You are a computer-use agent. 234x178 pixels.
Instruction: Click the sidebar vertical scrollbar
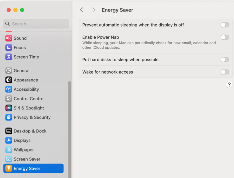point(70,129)
